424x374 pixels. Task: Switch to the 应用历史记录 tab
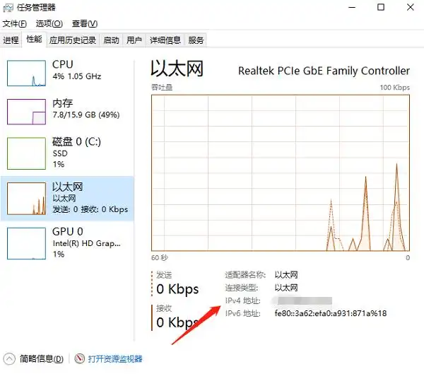[x=73, y=40]
